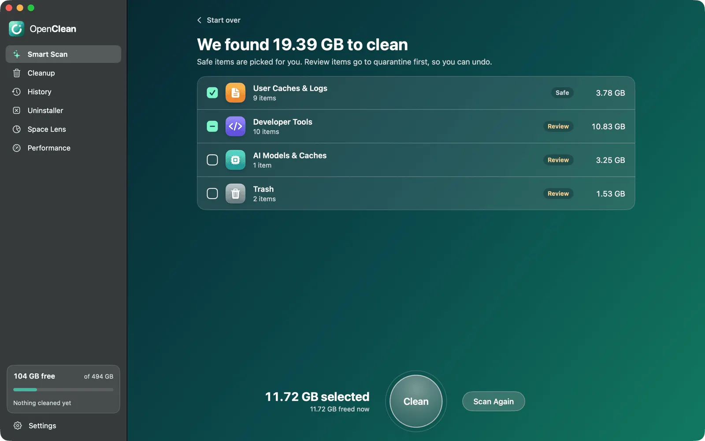705x441 pixels.
Task: Click the Safe badge on User Caches row
Action: (562, 93)
